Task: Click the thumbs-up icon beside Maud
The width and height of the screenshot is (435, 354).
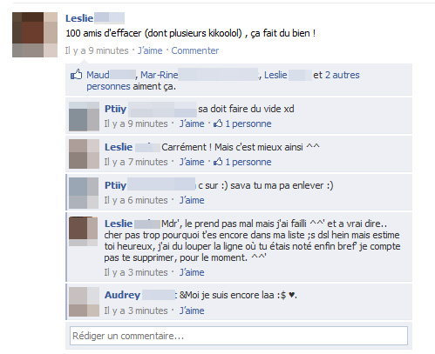Action: pyautogui.click(x=77, y=75)
